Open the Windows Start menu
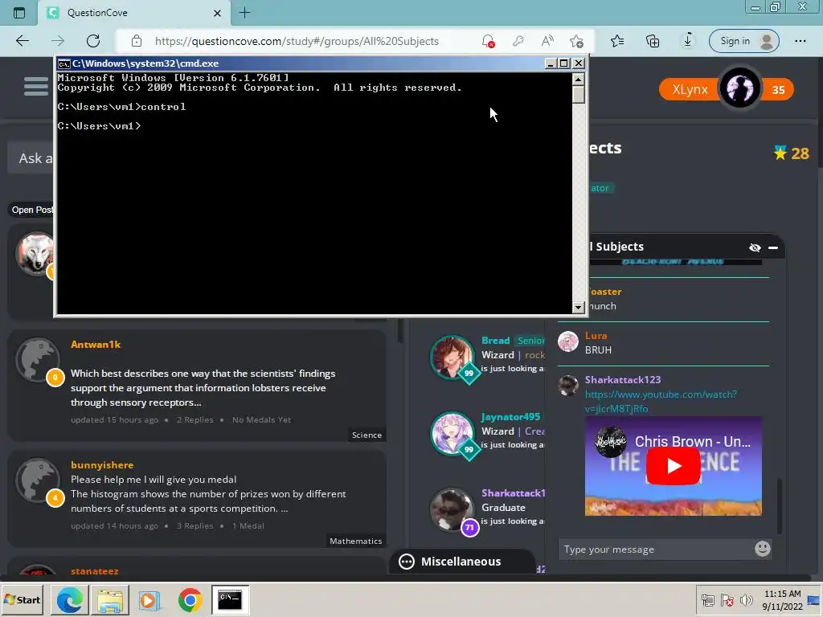Image resolution: width=823 pixels, height=617 pixels. pyautogui.click(x=22, y=599)
